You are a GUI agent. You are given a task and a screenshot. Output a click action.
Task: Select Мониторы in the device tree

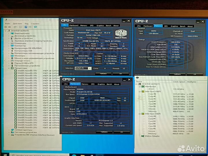pos(20,56)
